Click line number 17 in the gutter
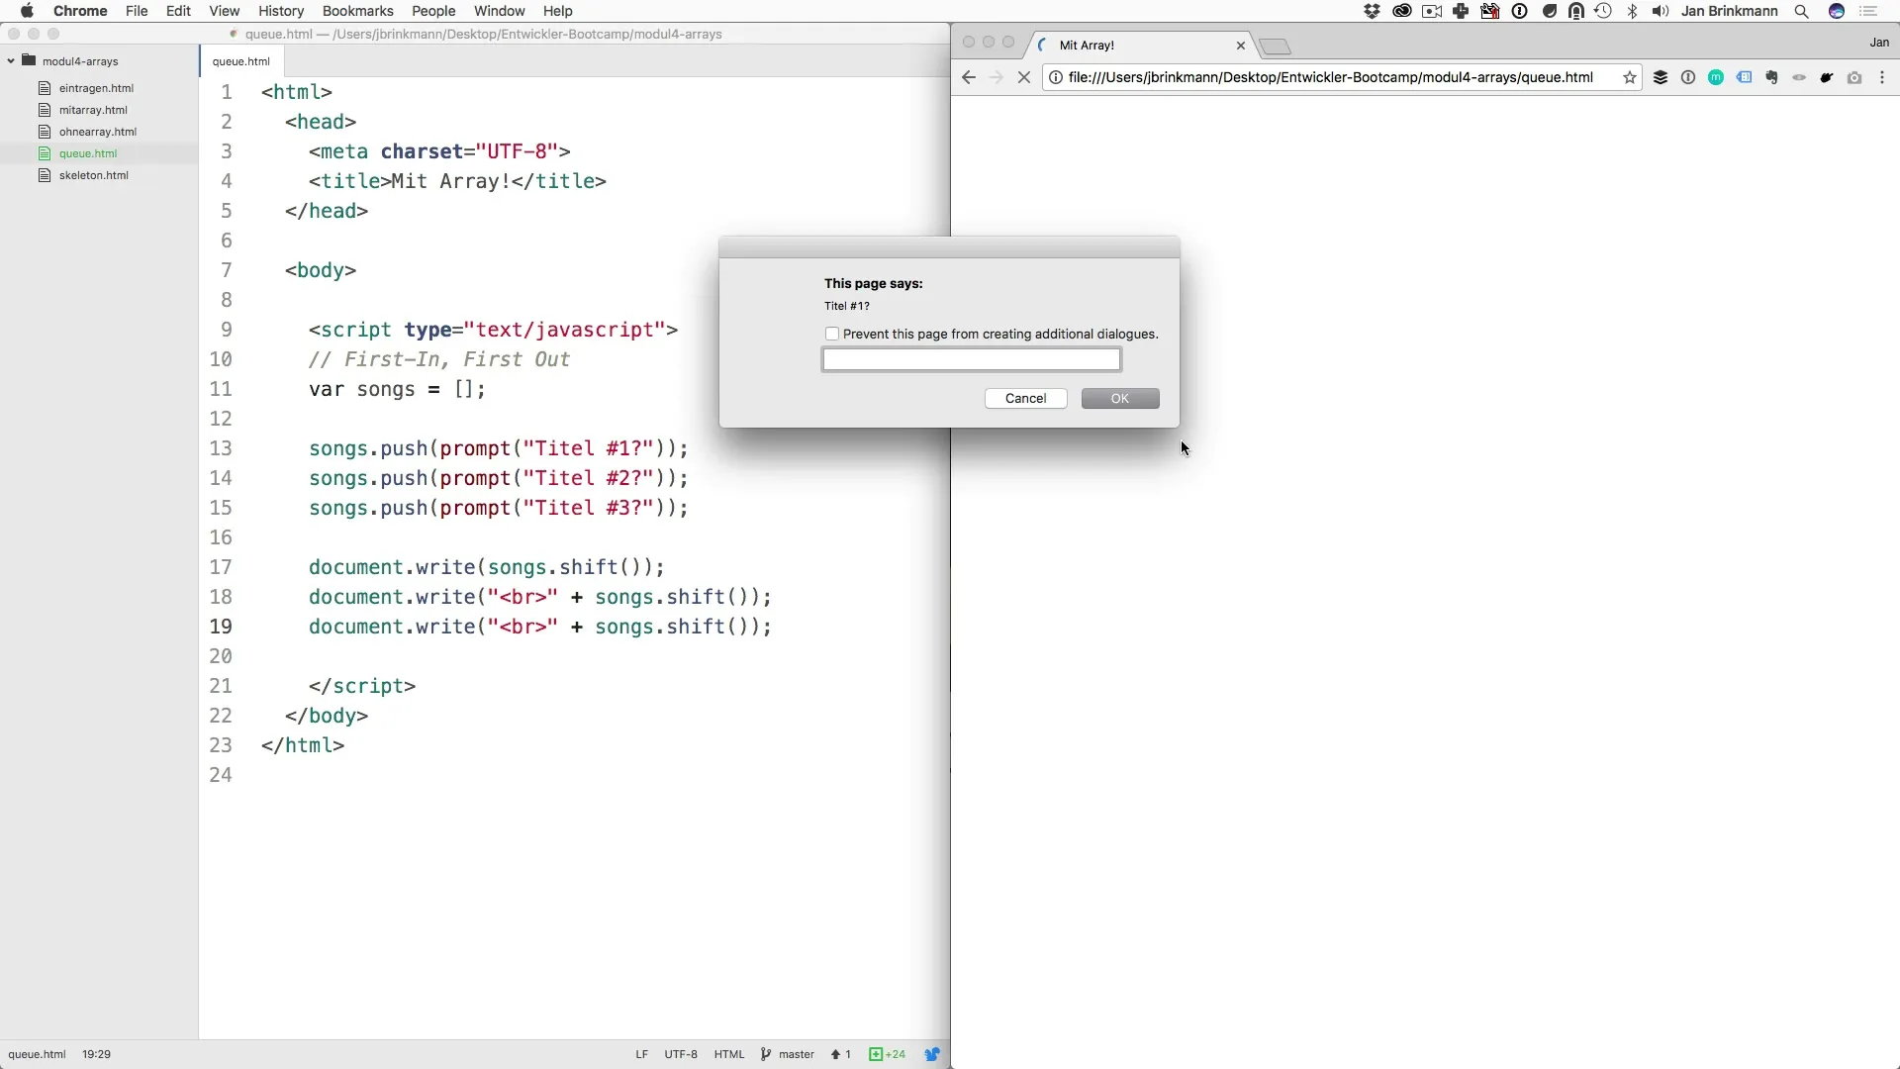Image resolution: width=1900 pixels, height=1069 pixels. (x=220, y=567)
